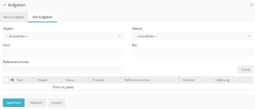Click the Speichern button

coord(14,103)
